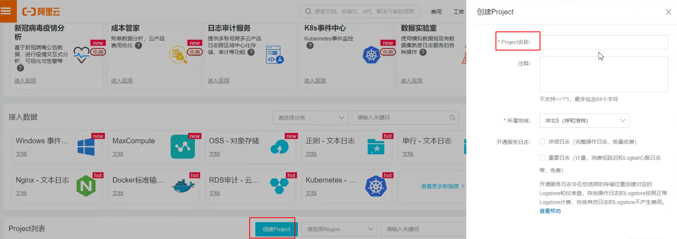
Task: Open 文档 link under 正则 - 文本日志
Action: click(x=311, y=154)
